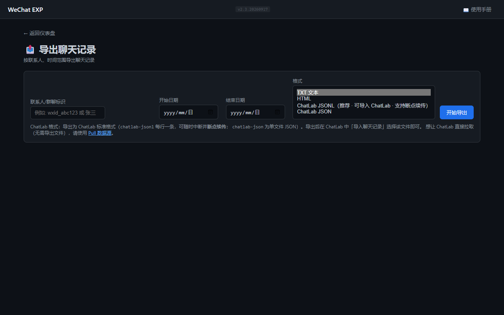
Task: Choose HTML in the format list
Action: point(363,99)
